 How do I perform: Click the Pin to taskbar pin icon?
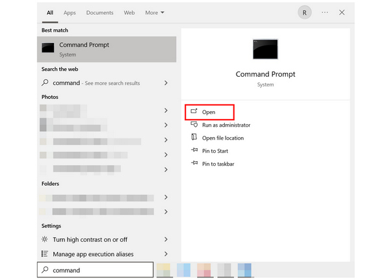click(x=194, y=163)
